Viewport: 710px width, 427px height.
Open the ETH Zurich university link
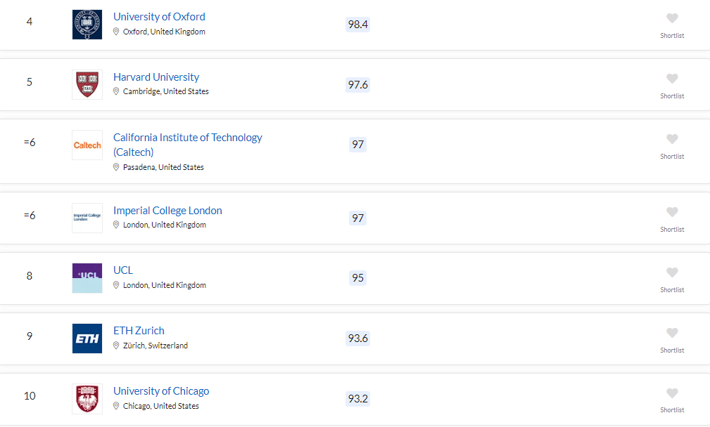(x=139, y=331)
